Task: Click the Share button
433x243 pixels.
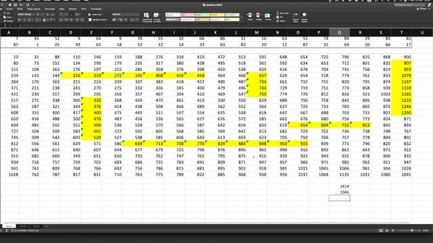Action: (421, 9)
